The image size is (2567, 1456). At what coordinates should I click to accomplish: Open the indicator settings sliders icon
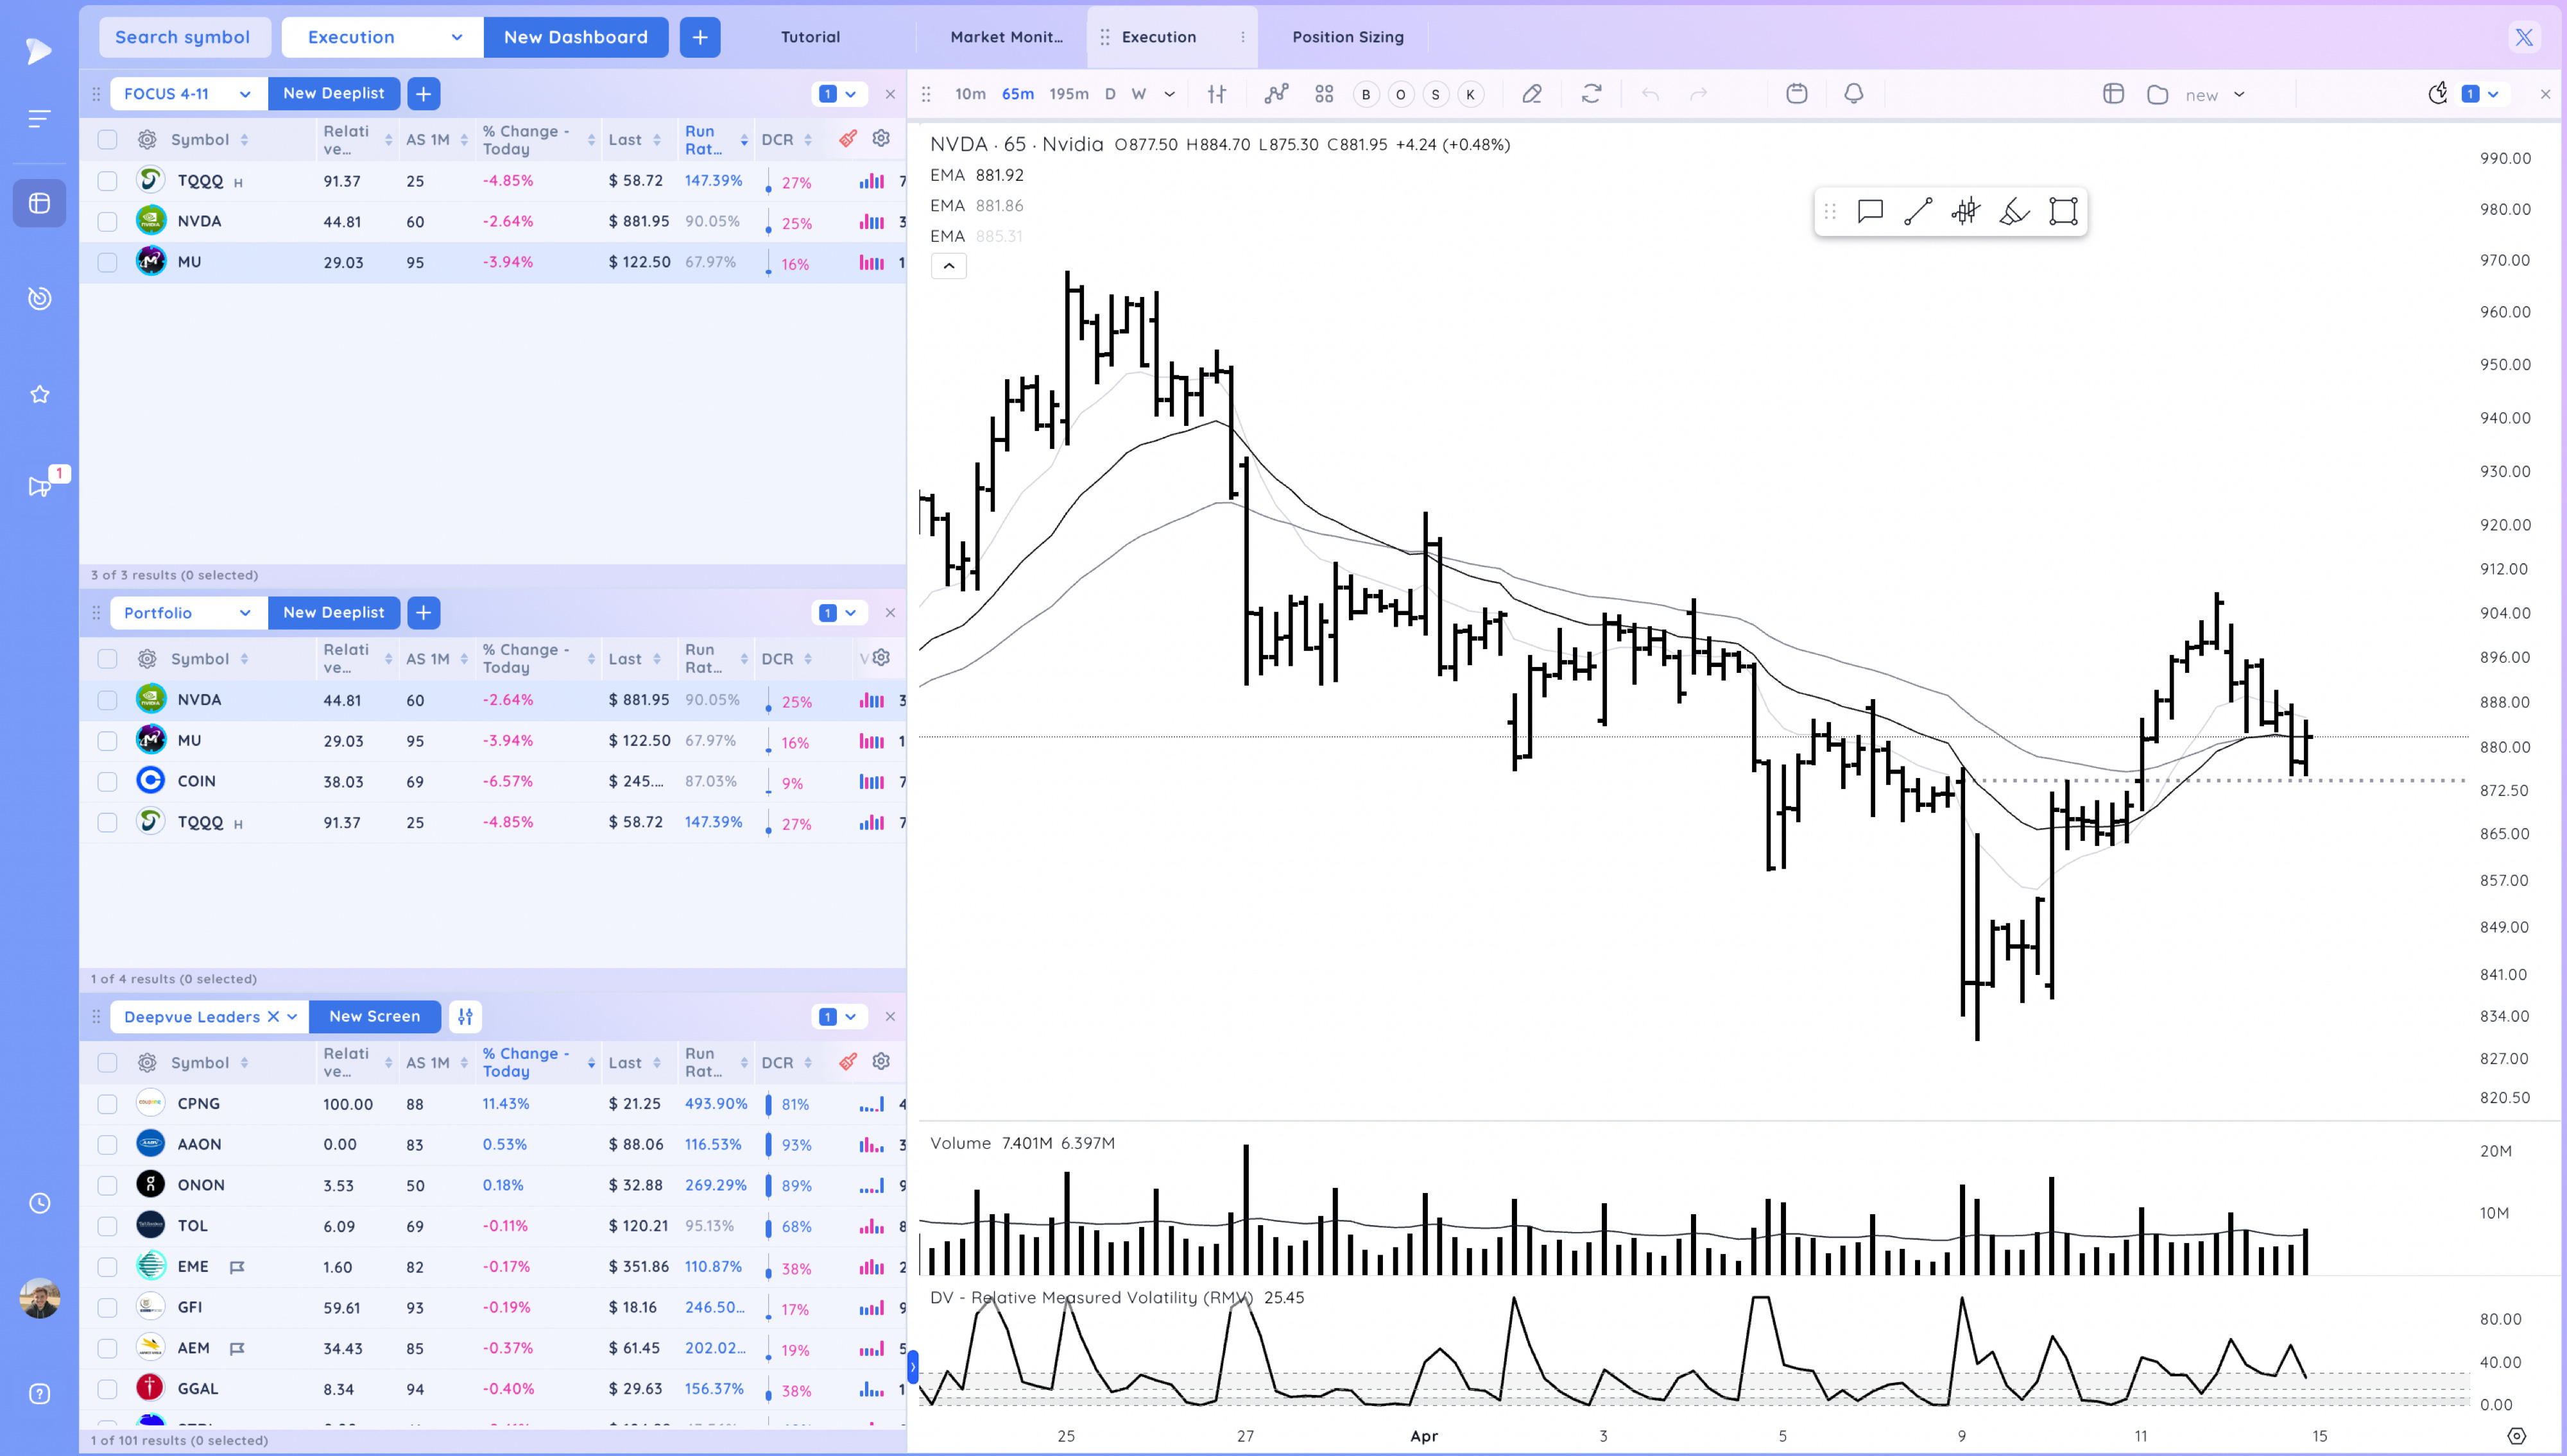click(1217, 93)
